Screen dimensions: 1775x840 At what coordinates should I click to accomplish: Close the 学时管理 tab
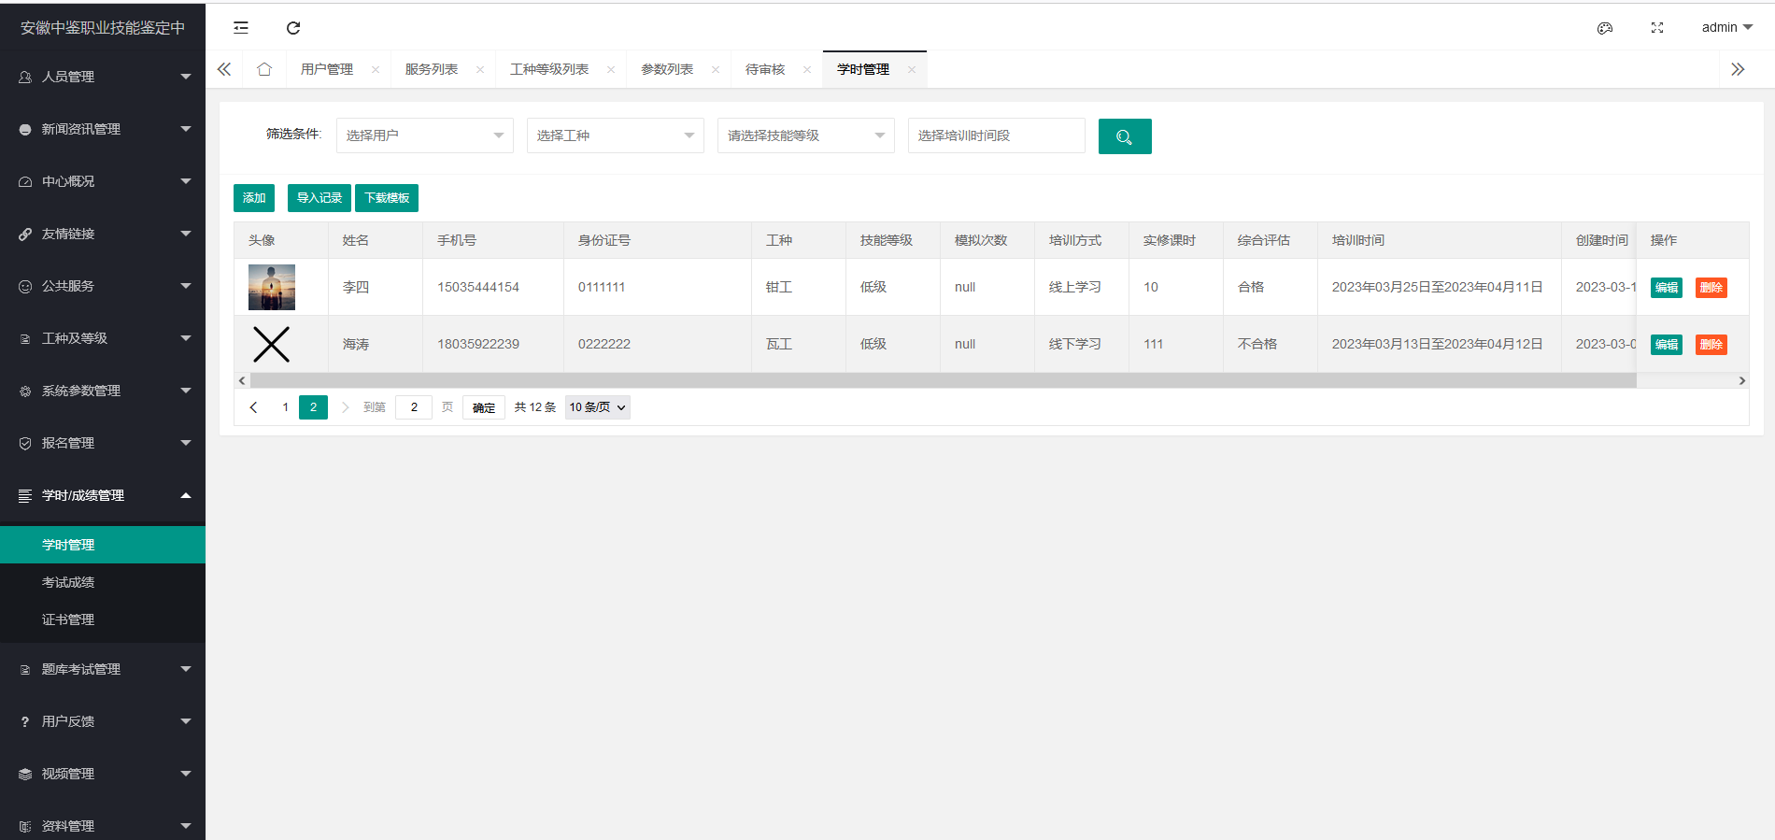tap(912, 69)
